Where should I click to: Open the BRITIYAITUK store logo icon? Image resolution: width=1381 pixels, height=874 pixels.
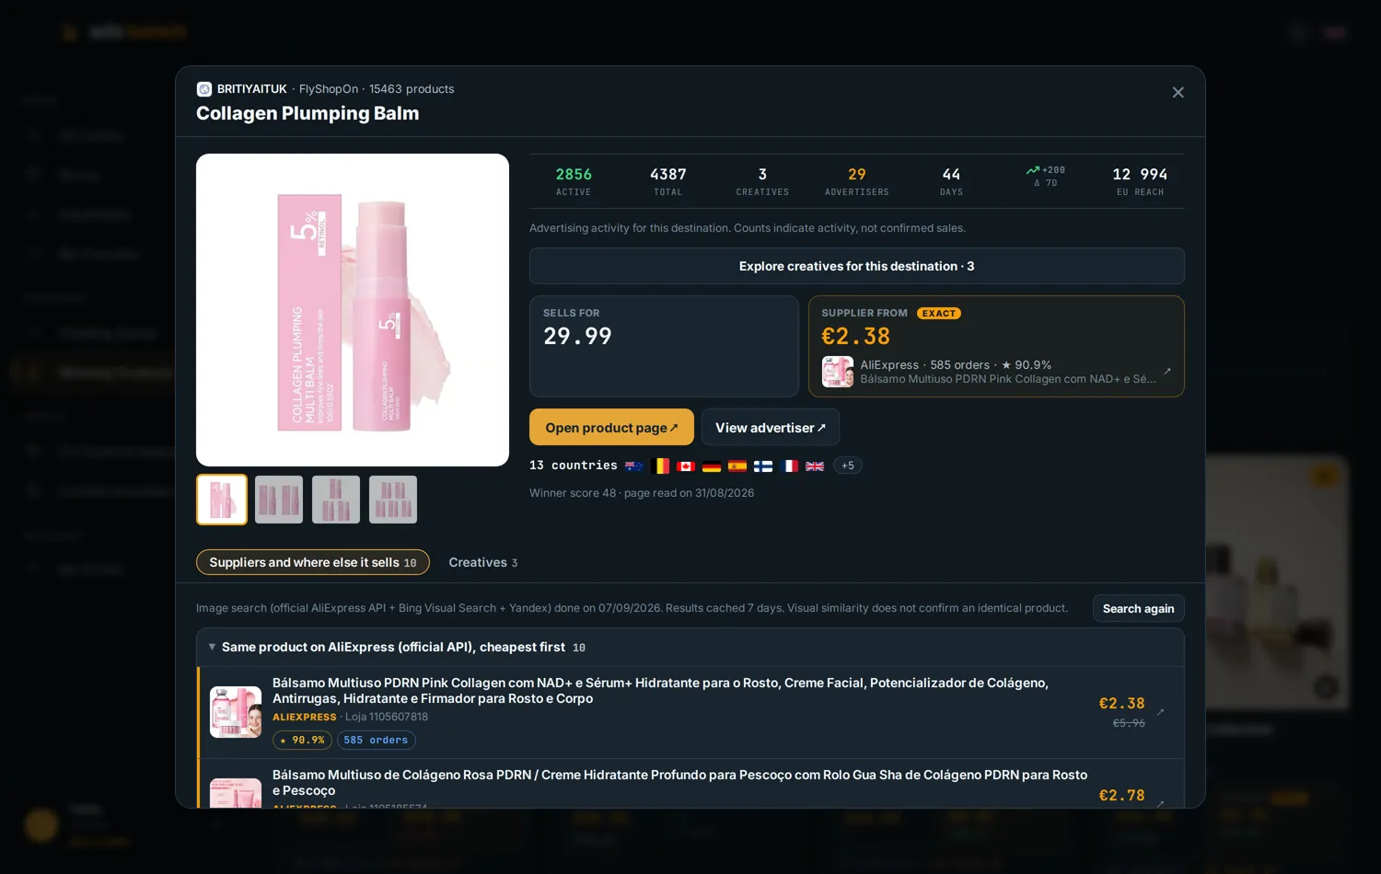[204, 89]
